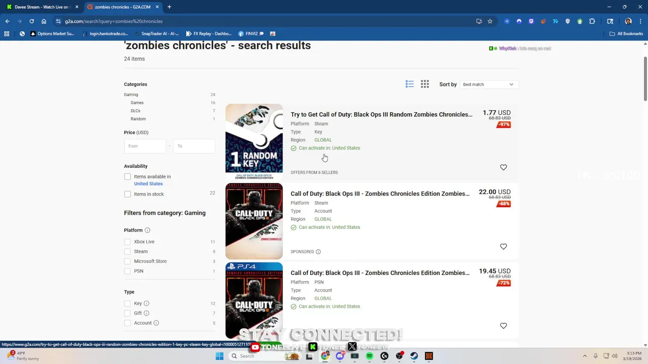
Task: Open Platform filter info icon
Action: click(147, 230)
